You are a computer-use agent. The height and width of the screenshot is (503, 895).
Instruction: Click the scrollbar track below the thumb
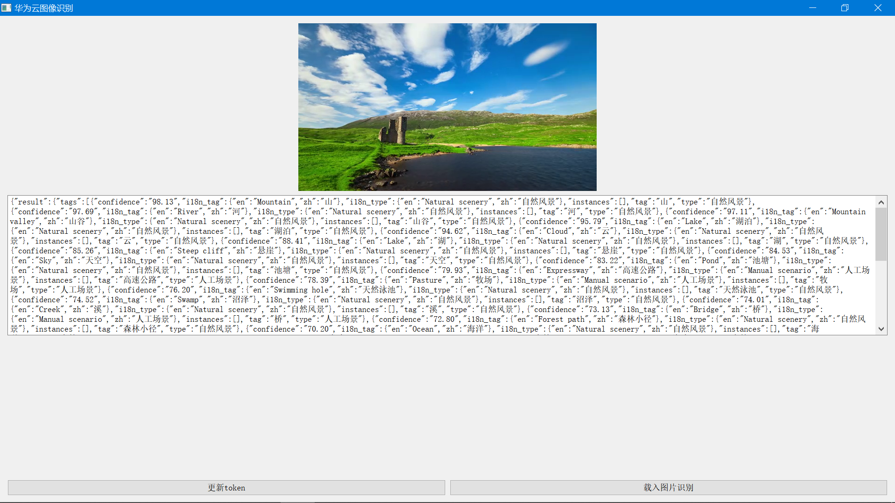tap(881, 293)
